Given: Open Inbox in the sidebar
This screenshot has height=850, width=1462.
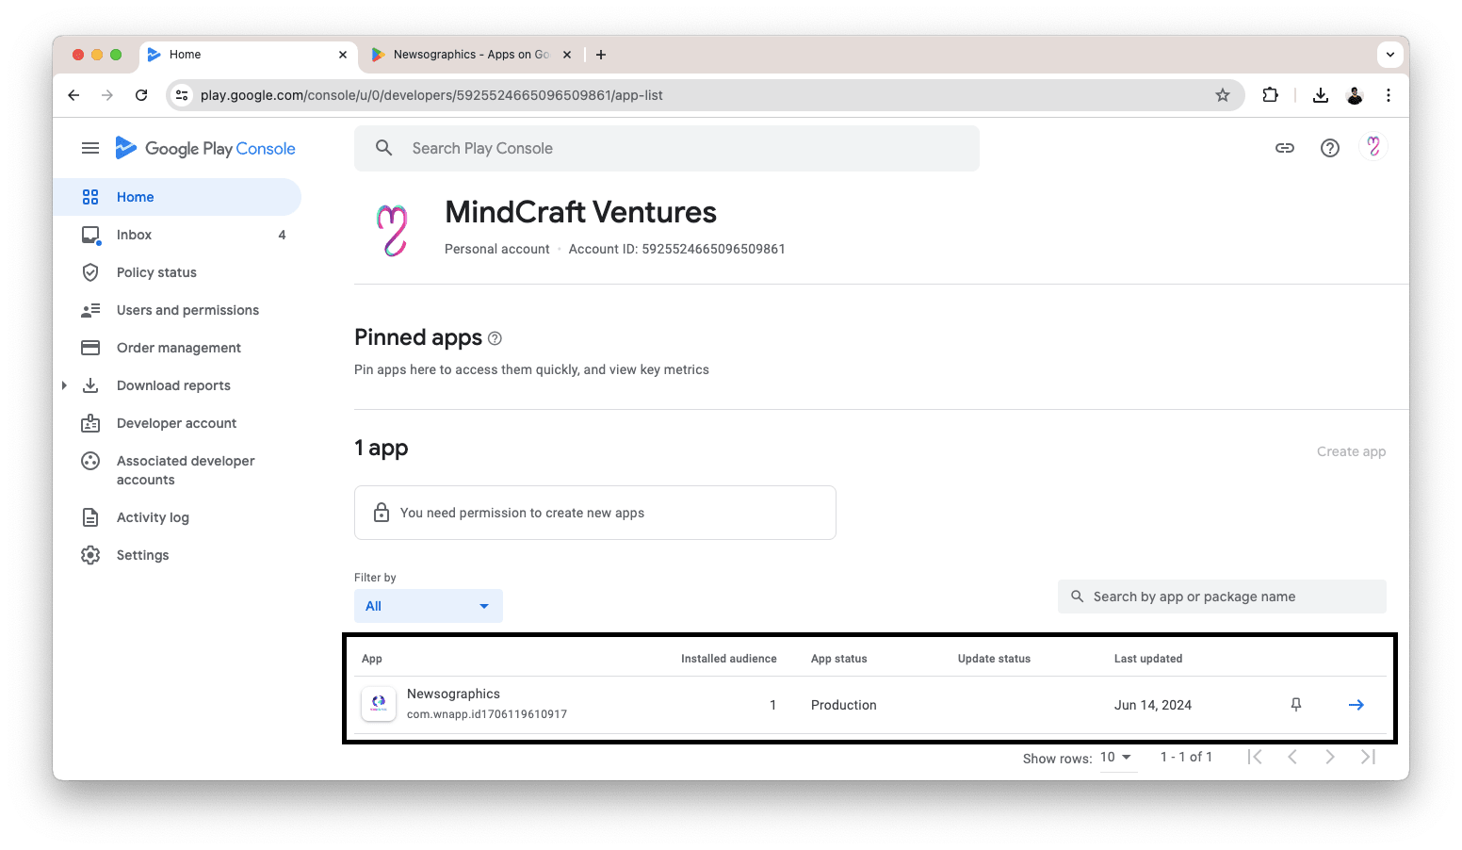Looking at the screenshot, I should coord(134,235).
